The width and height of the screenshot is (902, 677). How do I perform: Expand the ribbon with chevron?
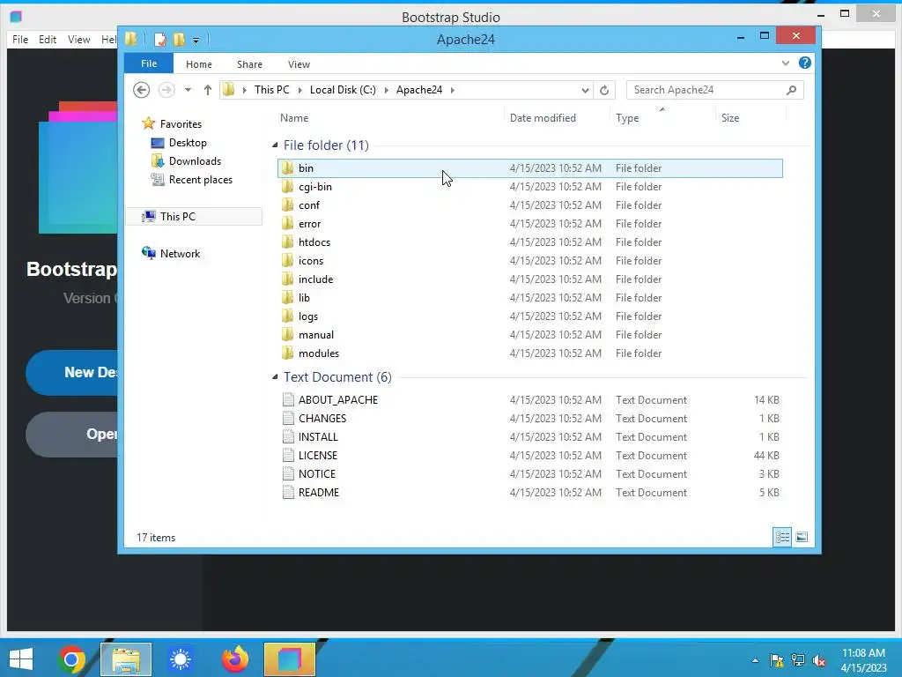point(785,63)
